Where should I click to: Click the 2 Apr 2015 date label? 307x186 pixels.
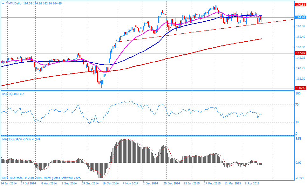coord(252,183)
